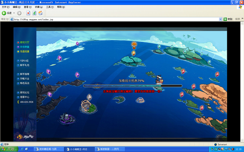Select the crescent-shaped green island

tap(119, 99)
